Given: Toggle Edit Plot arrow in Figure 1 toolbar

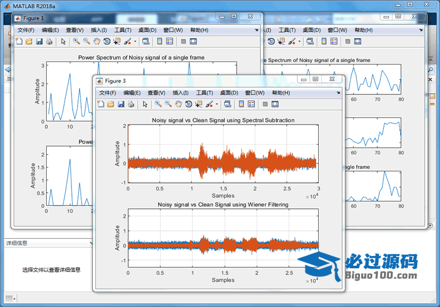Looking at the screenshot, I should pyautogui.click(x=63, y=42).
